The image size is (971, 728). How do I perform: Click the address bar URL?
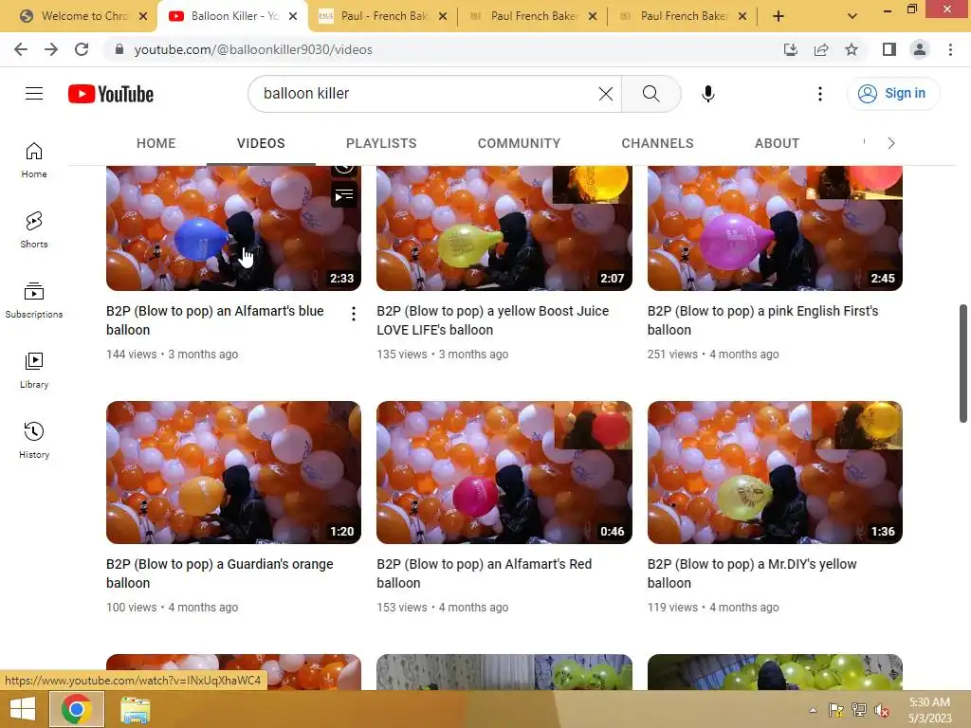point(253,49)
